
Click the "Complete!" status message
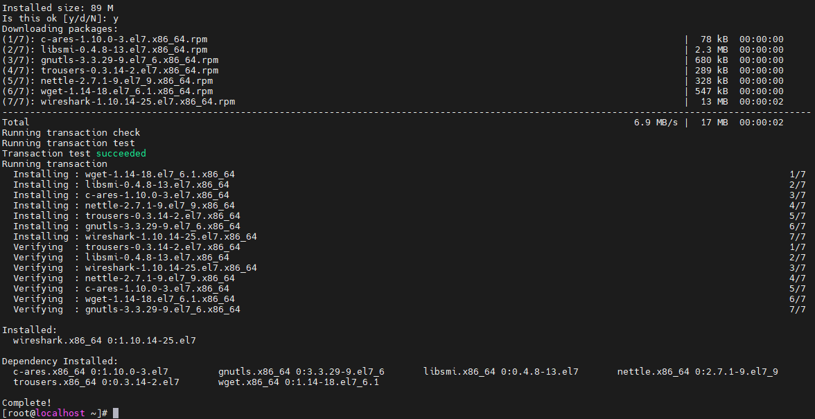click(x=26, y=402)
